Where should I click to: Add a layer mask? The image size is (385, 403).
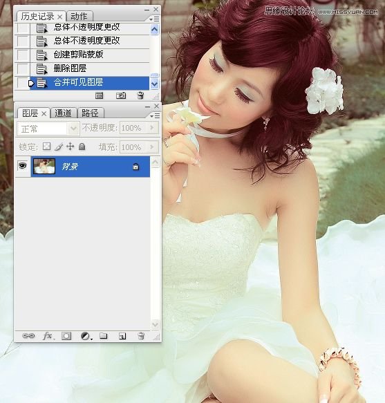66,336
